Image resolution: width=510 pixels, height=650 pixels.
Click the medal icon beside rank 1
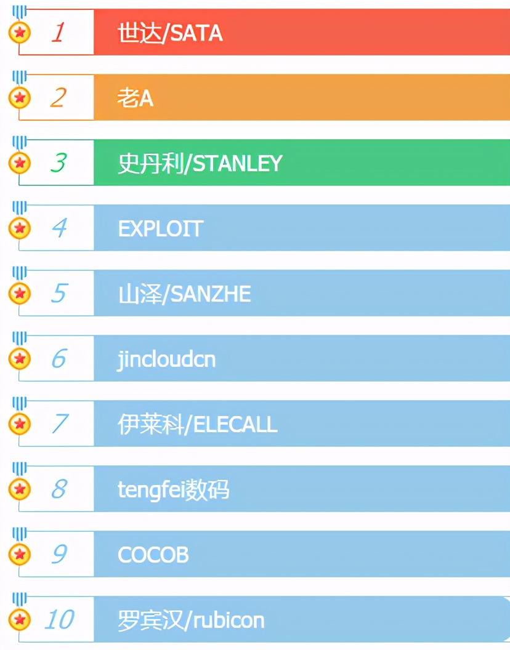click(x=20, y=32)
